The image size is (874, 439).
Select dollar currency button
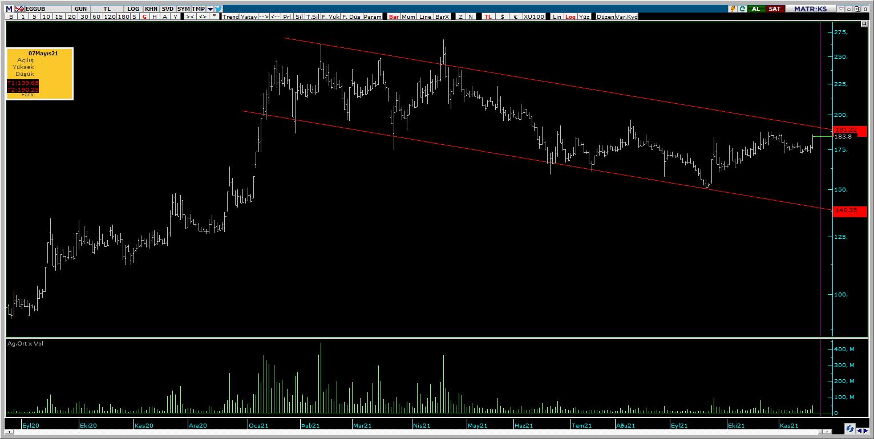tap(502, 17)
